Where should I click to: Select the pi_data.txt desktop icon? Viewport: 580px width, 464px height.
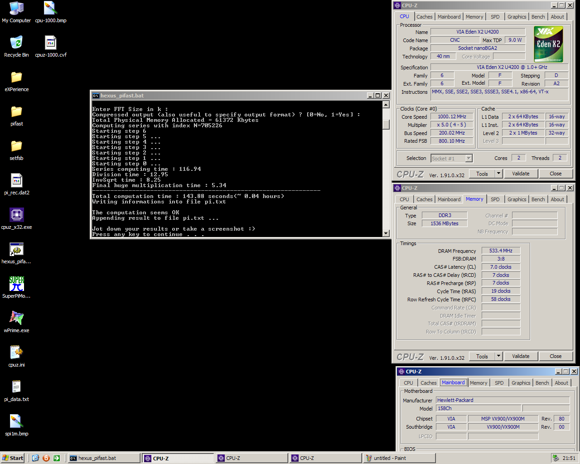[x=16, y=391]
